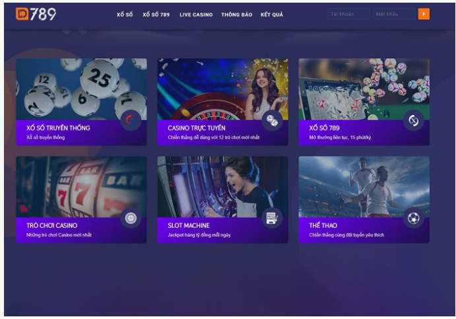
Task: Click the orange login arrow button
Action: point(424,14)
